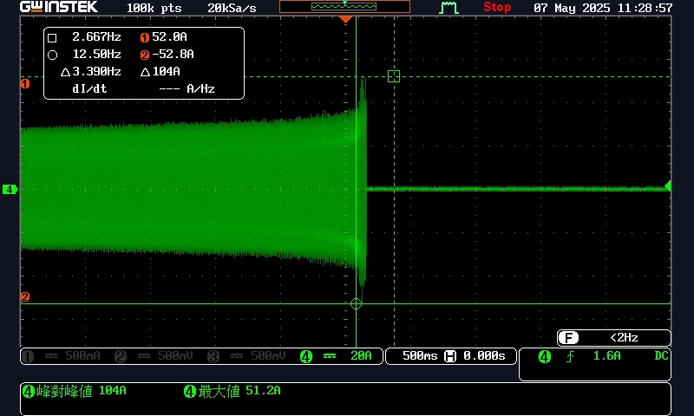The width and height of the screenshot is (694, 416).
Task: Click the delta 104A cursor reading
Action: click(x=160, y=72)
